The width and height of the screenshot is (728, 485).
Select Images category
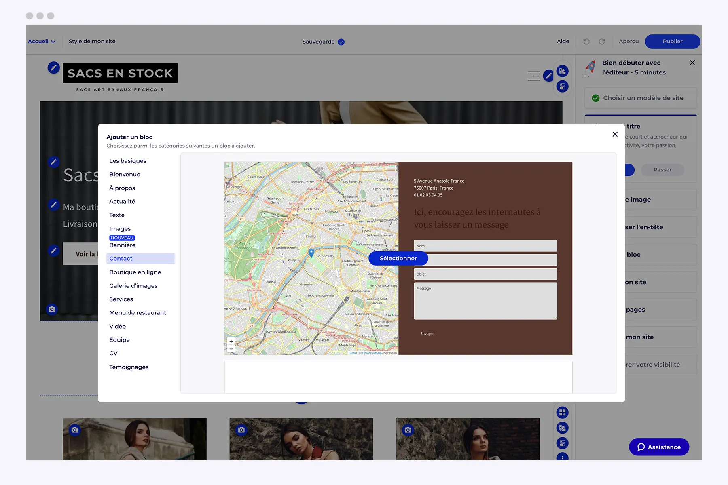(x=120, y=229)
